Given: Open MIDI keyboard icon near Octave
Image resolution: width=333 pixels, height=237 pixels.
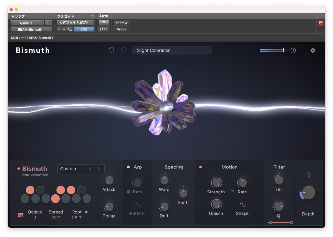Looking at the screenshot, I should coord(20,215).
